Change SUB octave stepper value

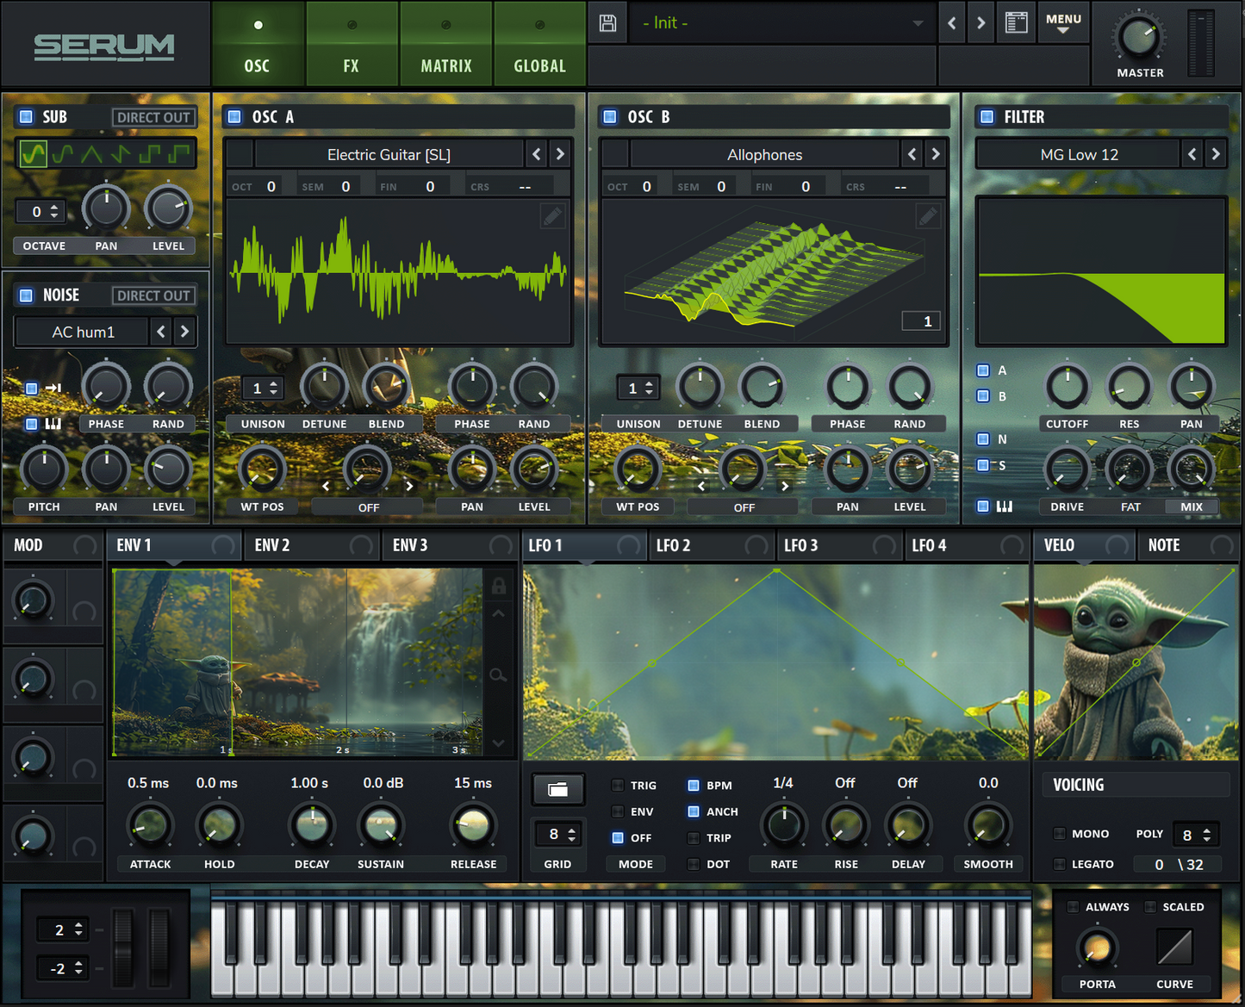pyautogui.click(x=54, y=211)
